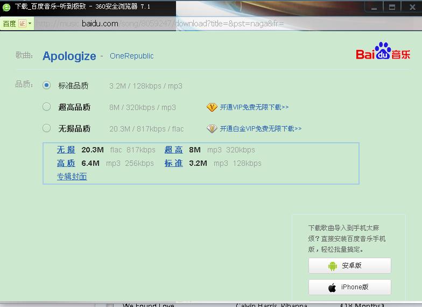Click the 超高 320kbps download link
422x307 pixels.
coord(173,150)
